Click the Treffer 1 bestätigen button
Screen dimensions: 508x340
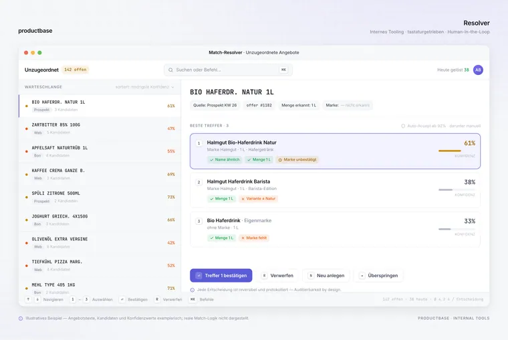[221, 276]
